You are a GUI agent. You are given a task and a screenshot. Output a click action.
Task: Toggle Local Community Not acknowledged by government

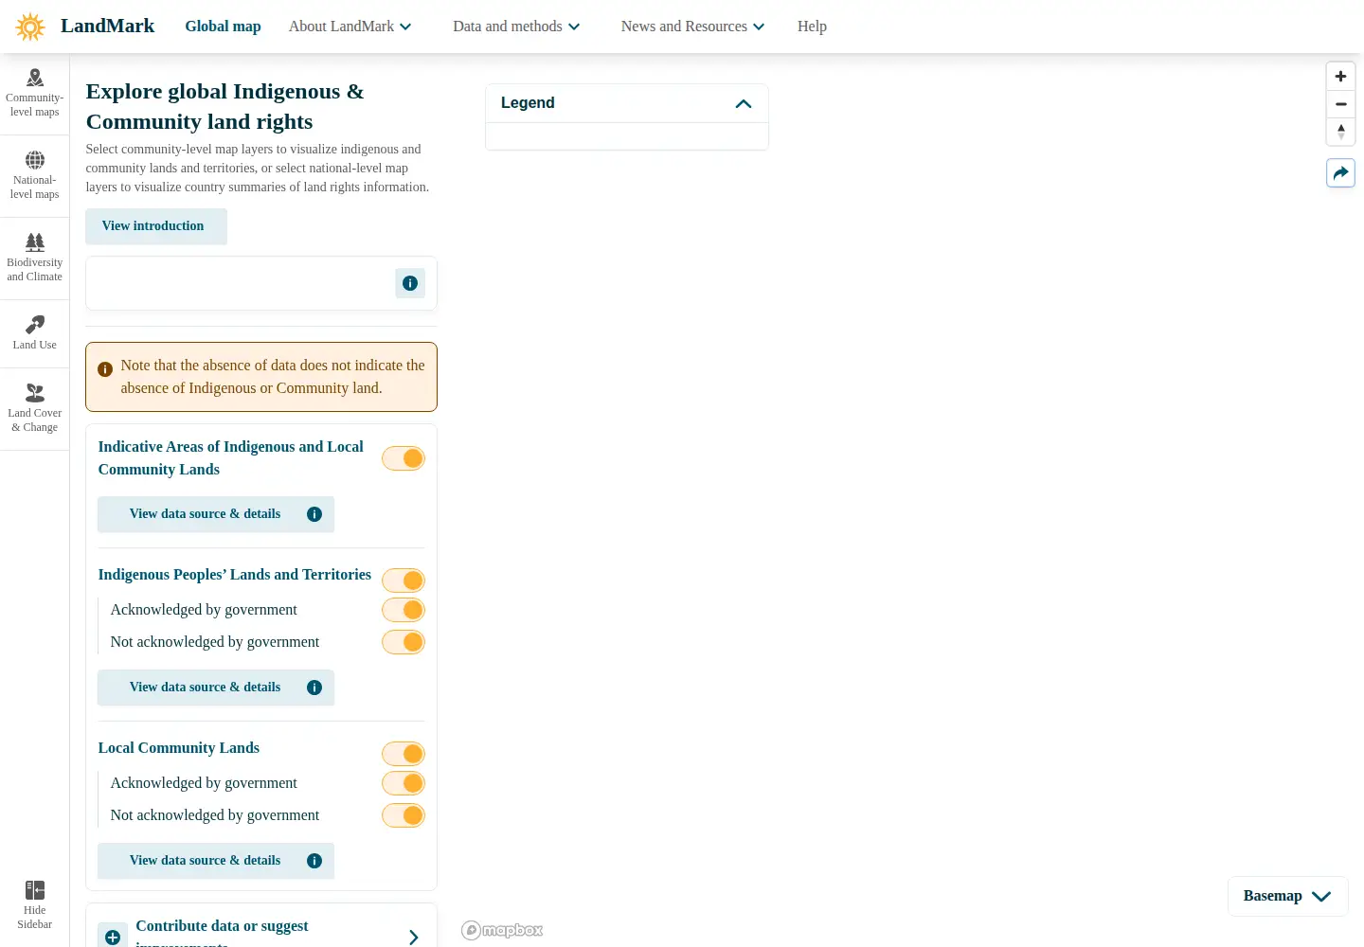404,815
